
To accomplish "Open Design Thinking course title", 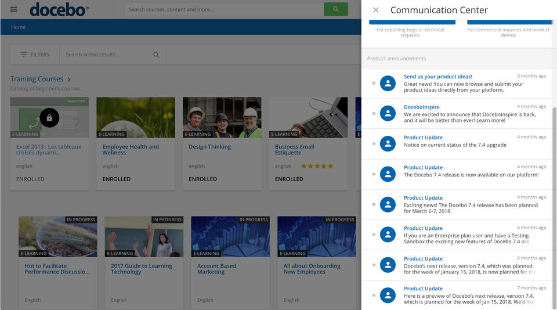I will pyautogui.click(x=209, y=146).
